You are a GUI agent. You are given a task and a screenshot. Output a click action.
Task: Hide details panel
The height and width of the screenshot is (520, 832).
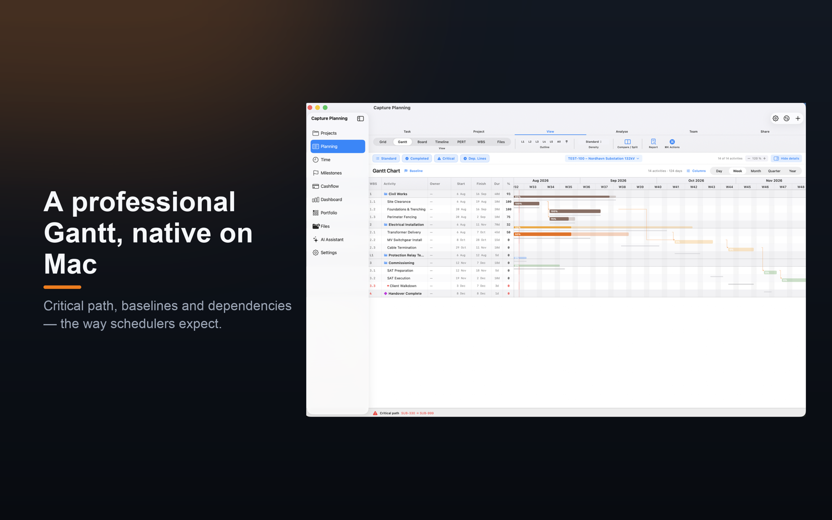point(786,159)
